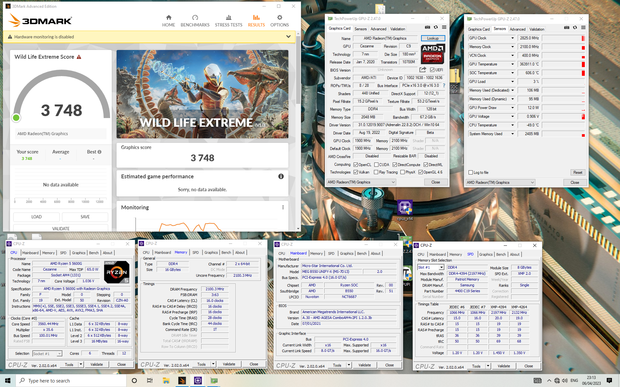This screenshot has width=620, height=387.
Task: Open the hamburger menu in GPU-Z Sensors window
Action: click(x=583, y=28)
